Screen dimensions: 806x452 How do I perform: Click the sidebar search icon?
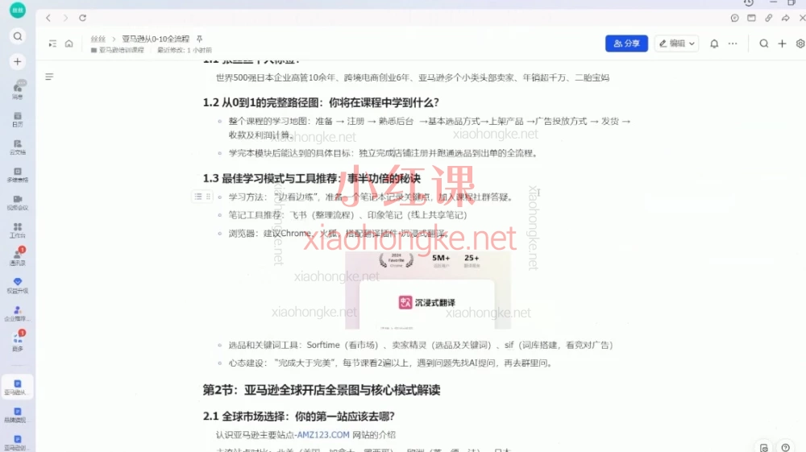18,36
